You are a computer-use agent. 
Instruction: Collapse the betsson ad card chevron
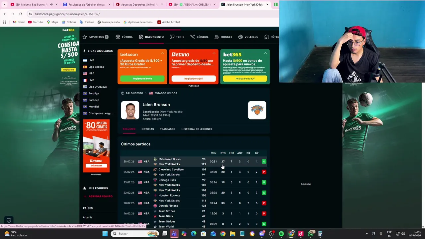point(163,53)
